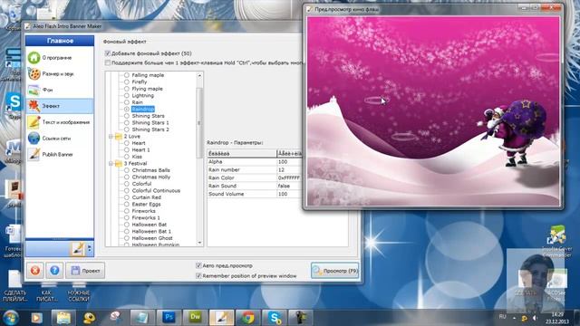Launch Dreamweaver from the taskbar
This screenshot has height=326, width=580.
pyautogui.click(x=195, y=318)
